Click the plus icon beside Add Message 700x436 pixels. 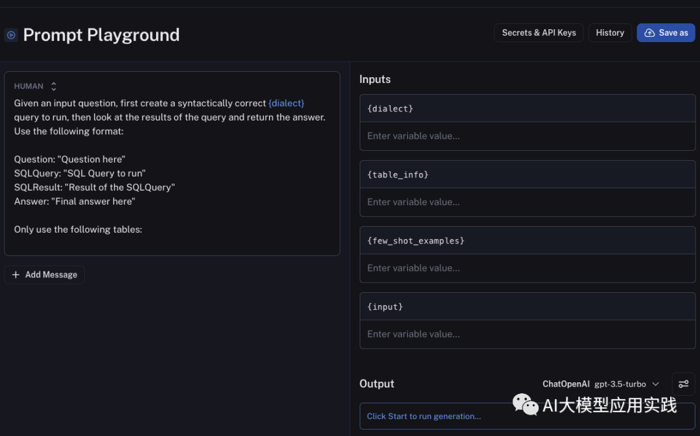(x=16, y=275)
